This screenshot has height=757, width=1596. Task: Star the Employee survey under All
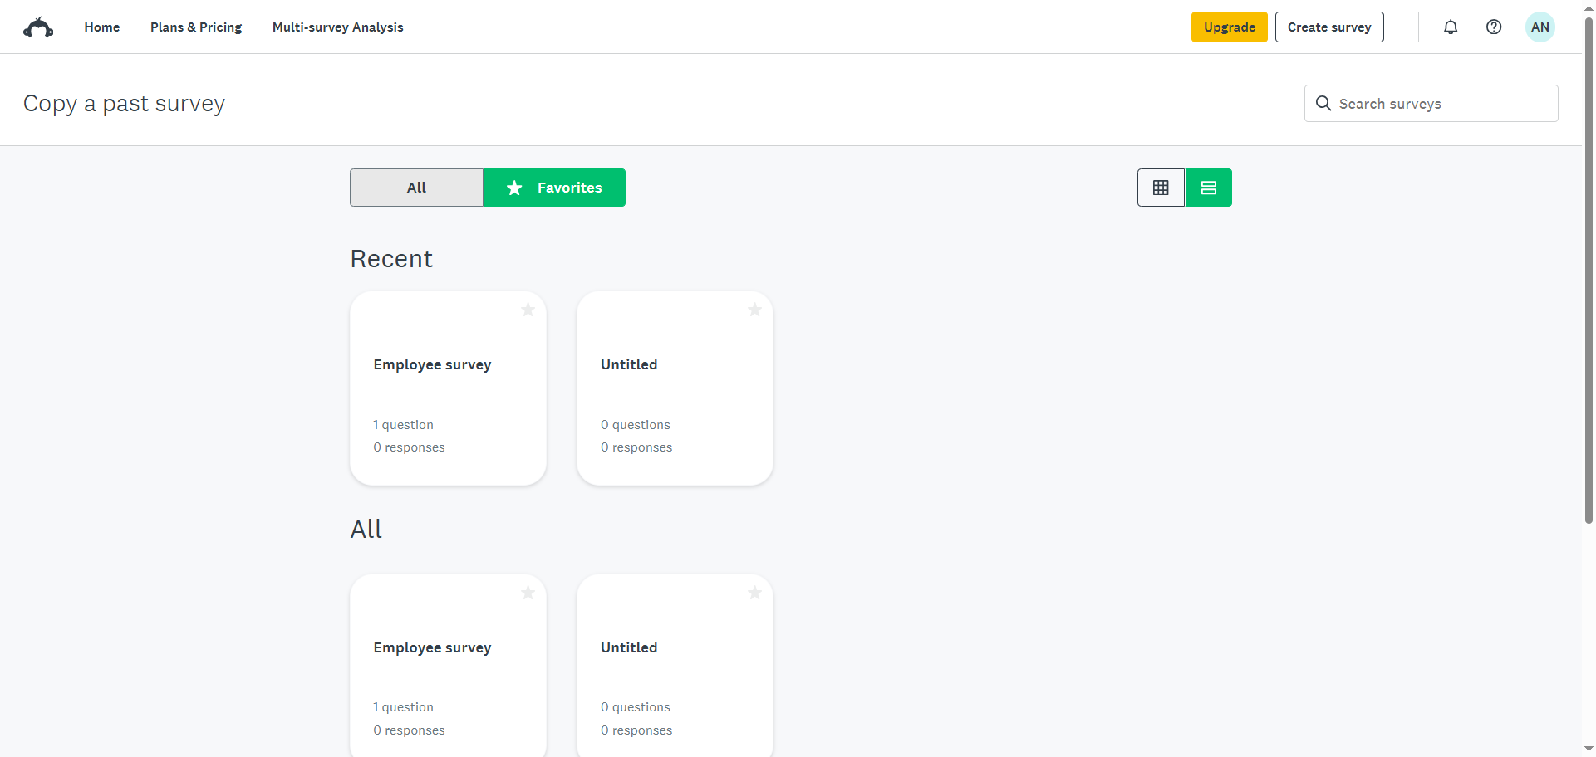coord(528,593)
